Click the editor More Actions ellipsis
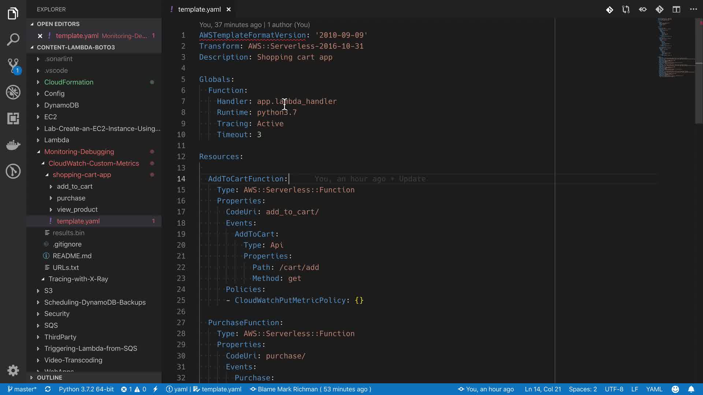This screenshot has height=395, width=703. point(693,10)
